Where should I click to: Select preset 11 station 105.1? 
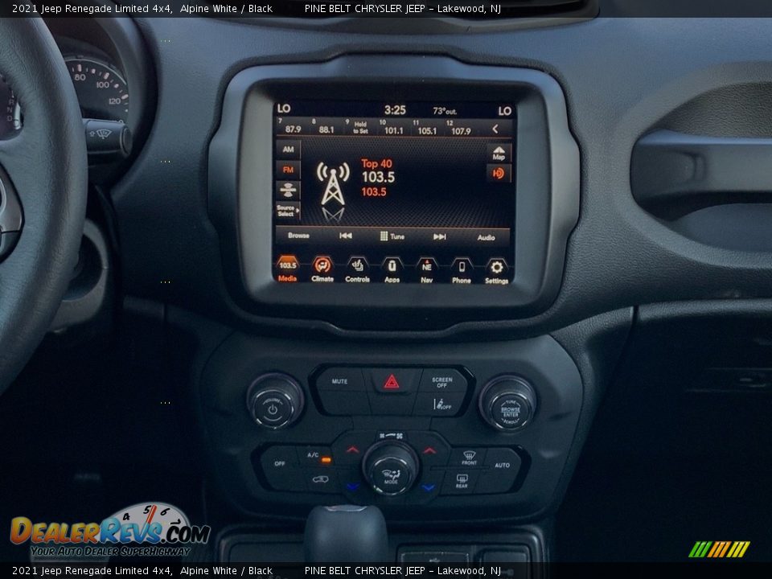pyautogui.click(x=425, y=128)
